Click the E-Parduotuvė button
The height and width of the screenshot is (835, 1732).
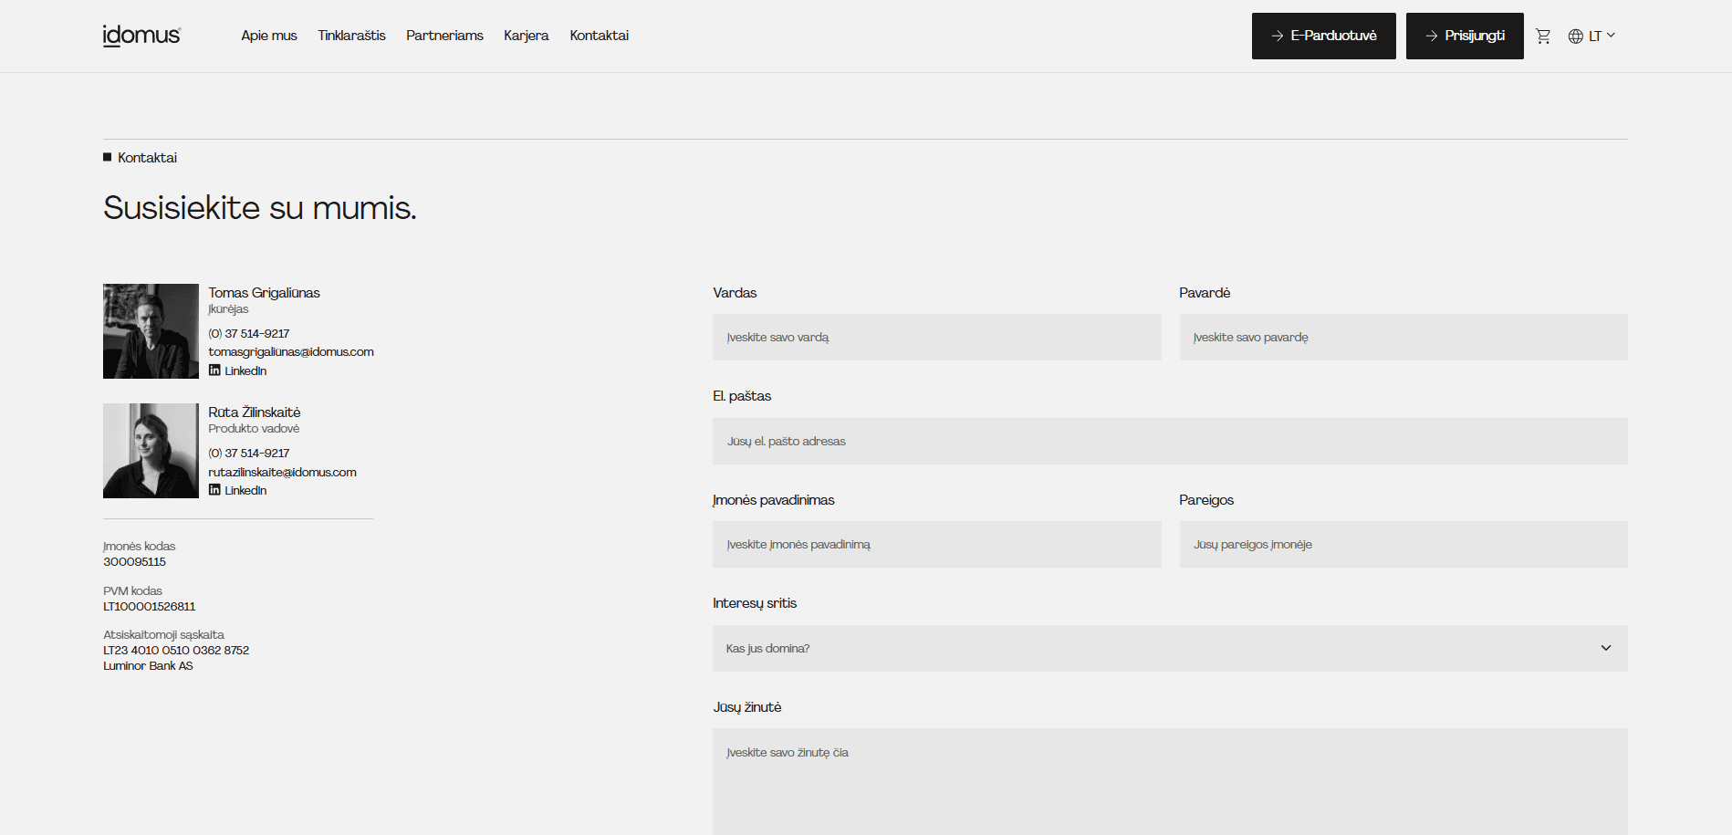pyautogui.click(x=1323, y=36)
